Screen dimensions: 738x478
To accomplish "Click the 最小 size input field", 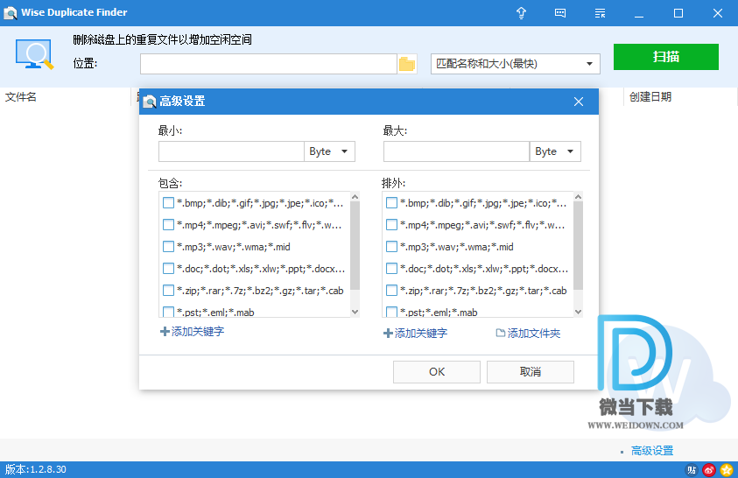I will pyautogui.click(x=232, y=151).
